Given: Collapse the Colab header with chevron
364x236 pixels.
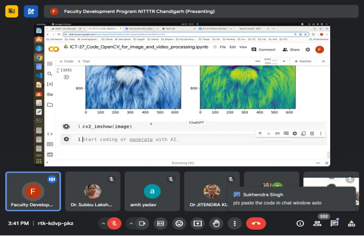Looking at the screenshot, I should tap(323, 61).
